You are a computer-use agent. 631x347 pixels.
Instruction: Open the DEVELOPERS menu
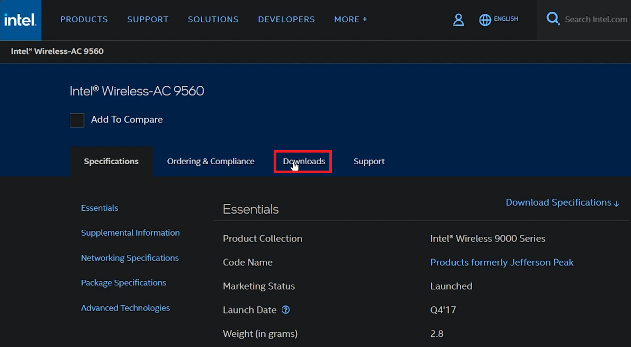(286, 19)
